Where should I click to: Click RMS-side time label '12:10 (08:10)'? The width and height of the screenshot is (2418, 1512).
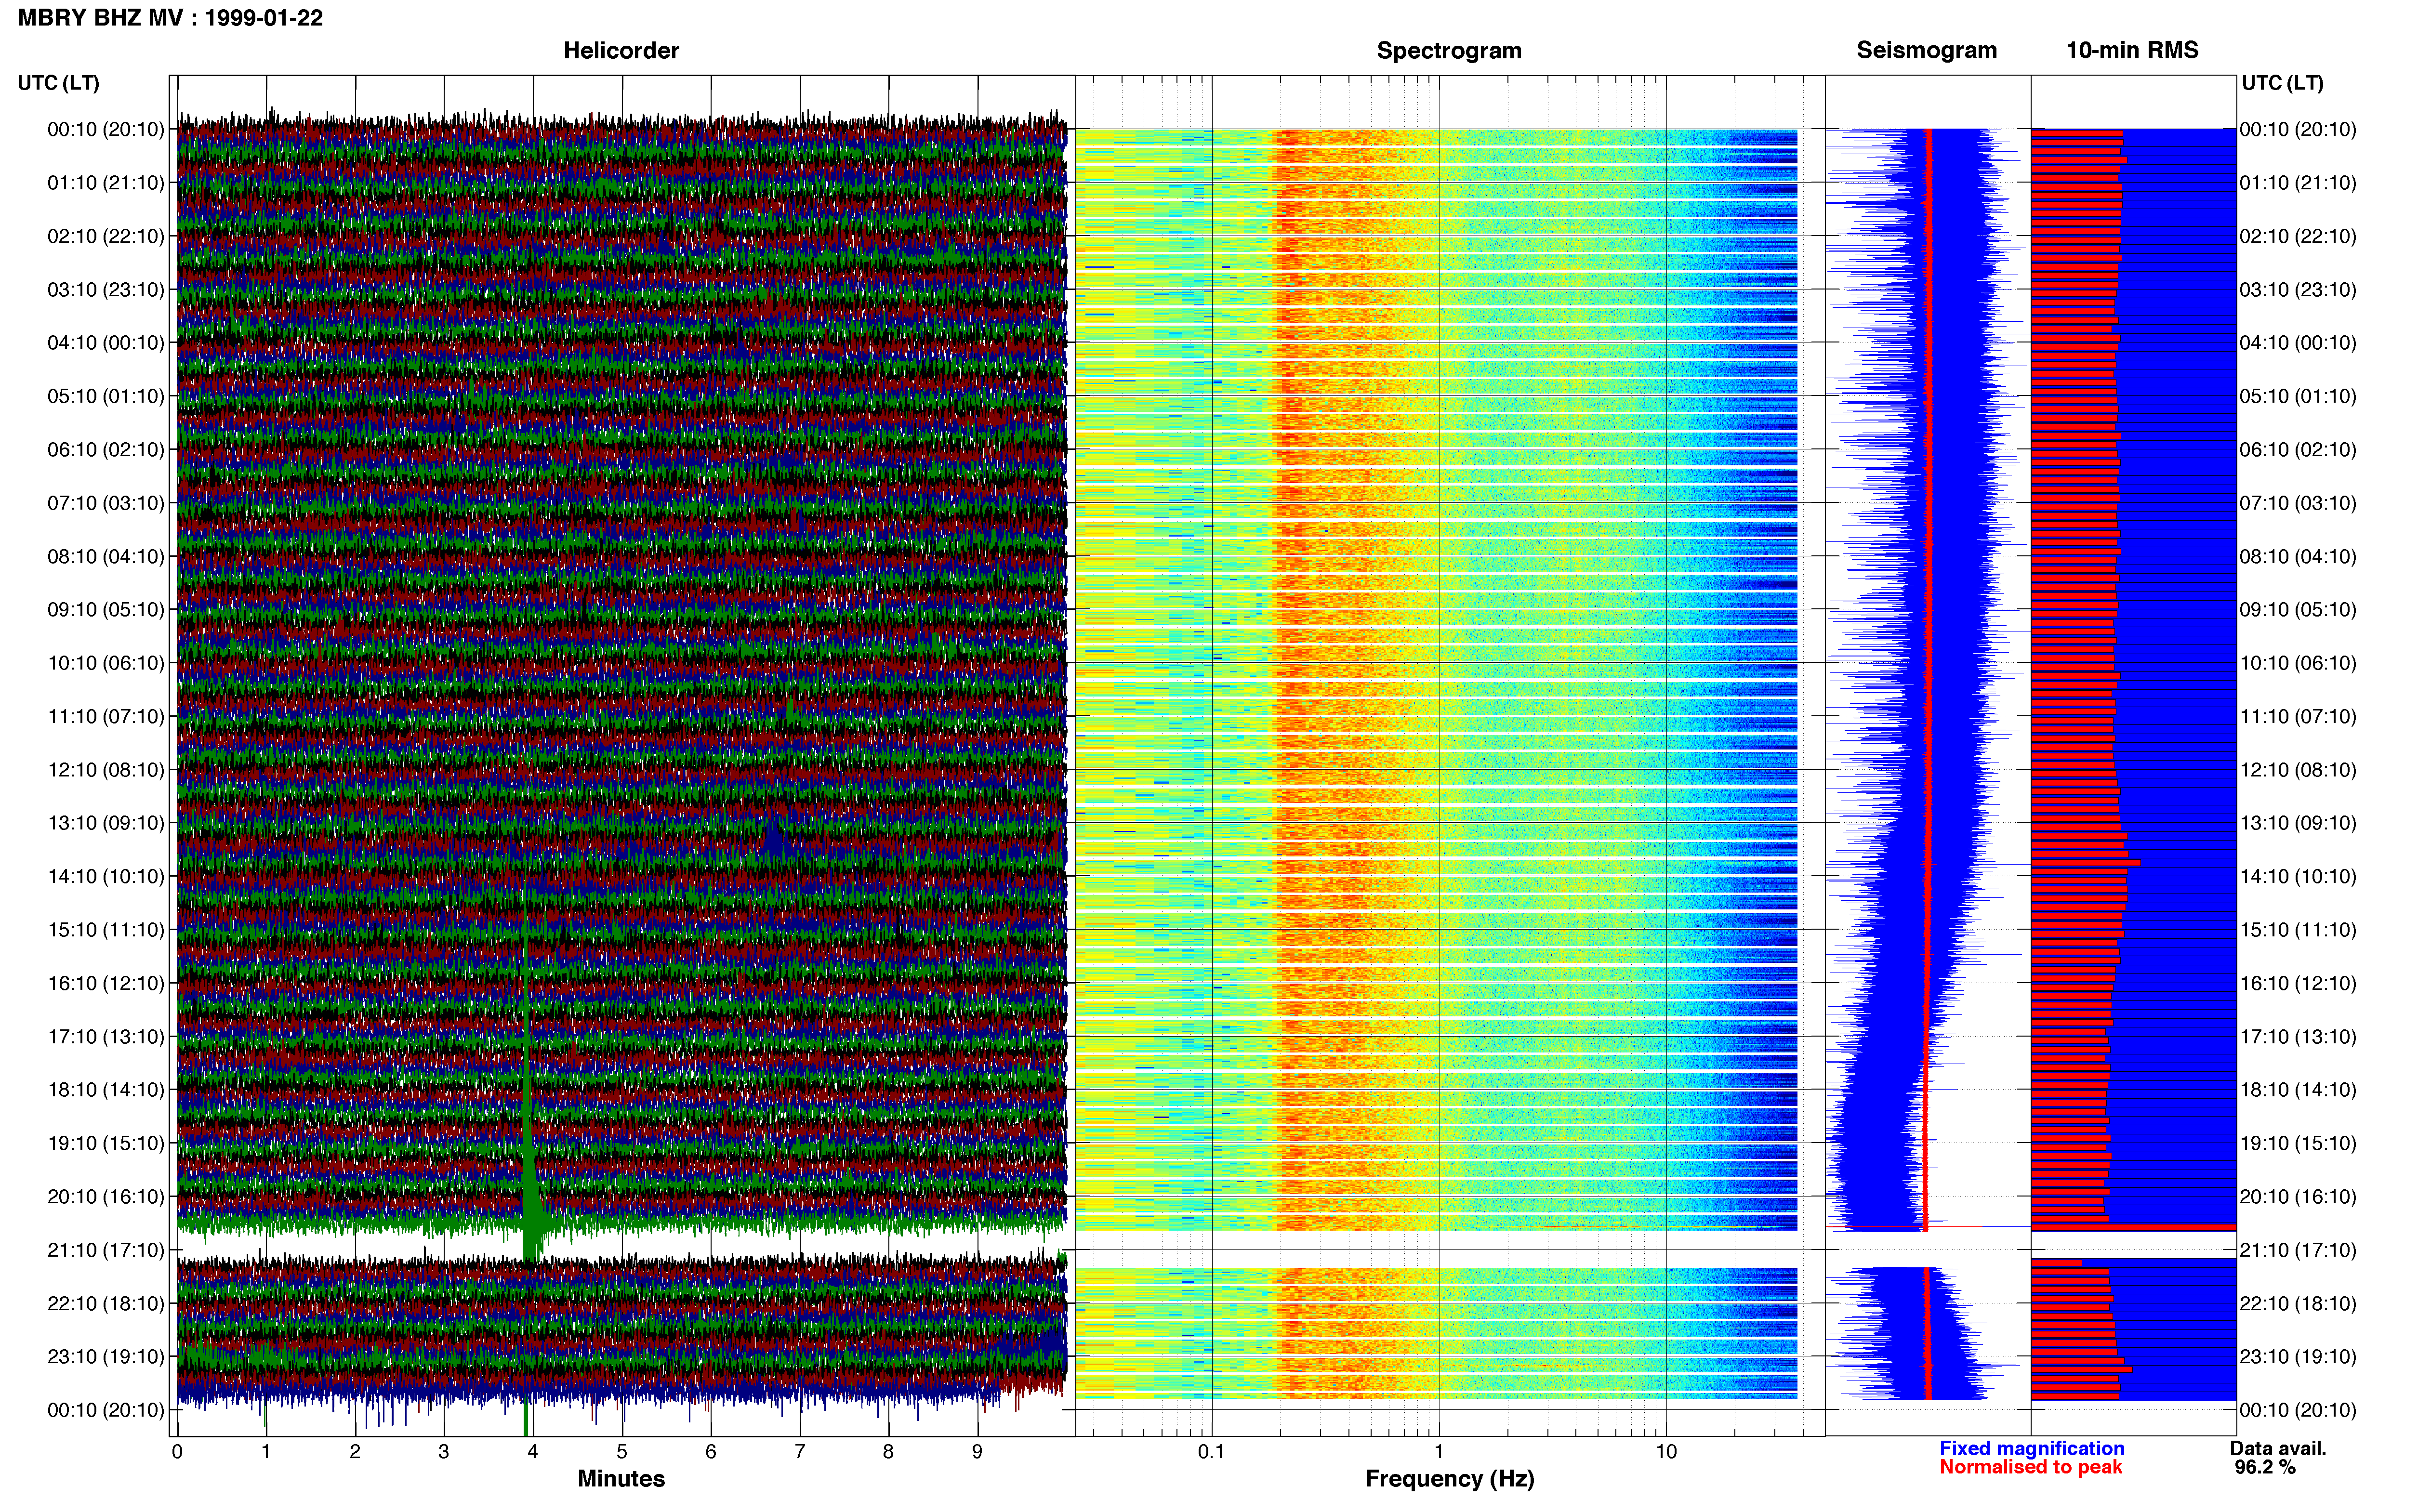click(2298, 770)
